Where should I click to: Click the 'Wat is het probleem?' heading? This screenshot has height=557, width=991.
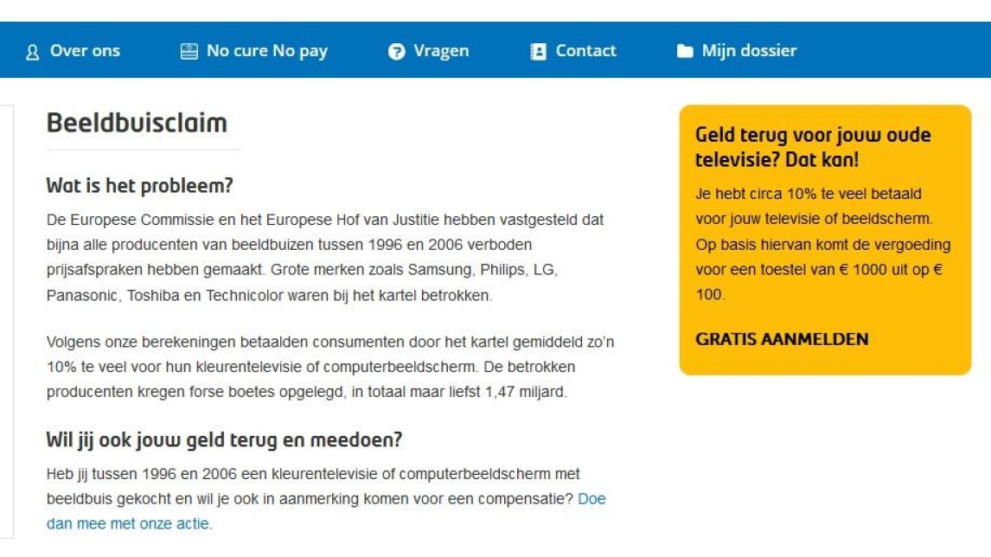pyautogui.click(x=140, y=185)
